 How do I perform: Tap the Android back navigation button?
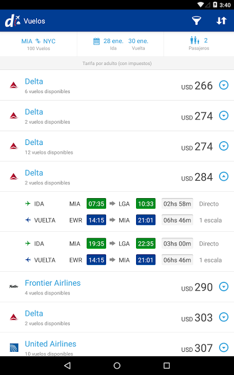[x=67, y=365]
